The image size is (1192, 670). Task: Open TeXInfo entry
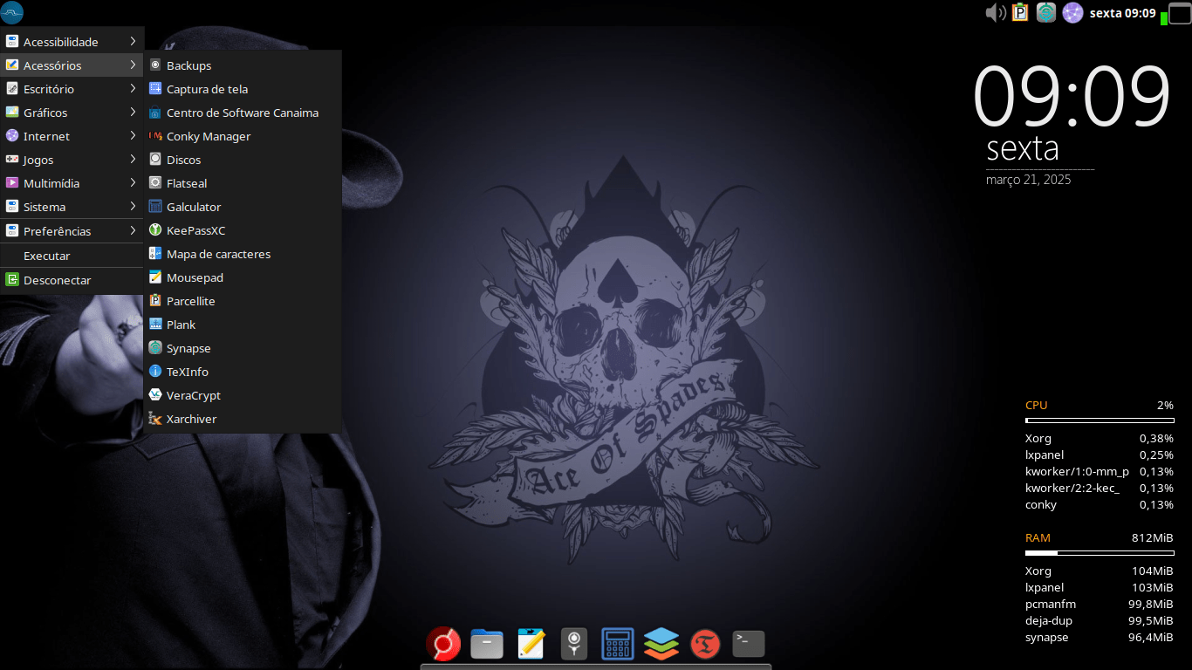tap(243, 372)
